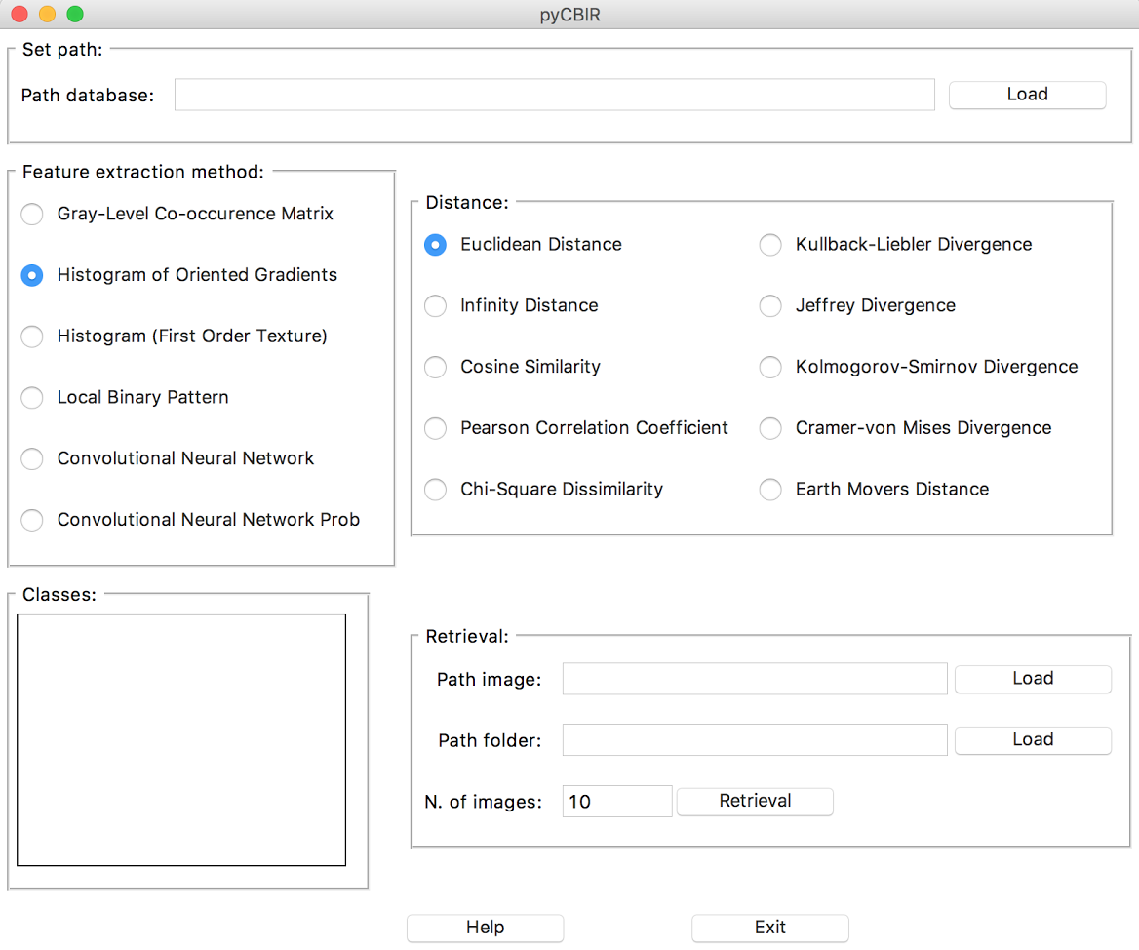Screen dimensions: 1139x950
Task: Select Earth Movers Distance radio button
Action: (770, 490)
